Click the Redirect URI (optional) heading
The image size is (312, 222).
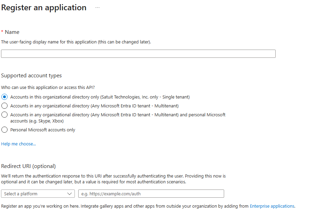click(28, 166)
